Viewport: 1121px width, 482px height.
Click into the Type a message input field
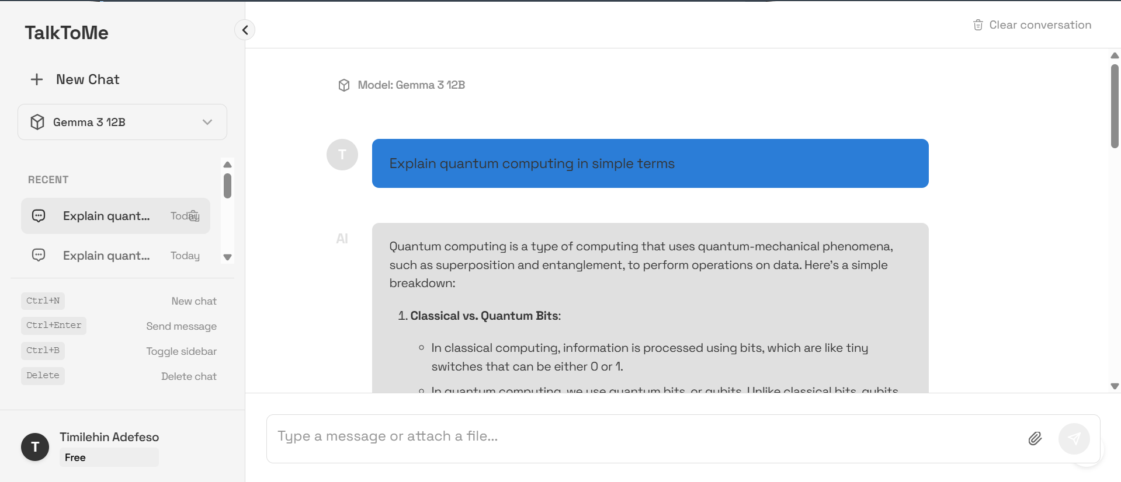pyautogui.click(x=643, y=436)
